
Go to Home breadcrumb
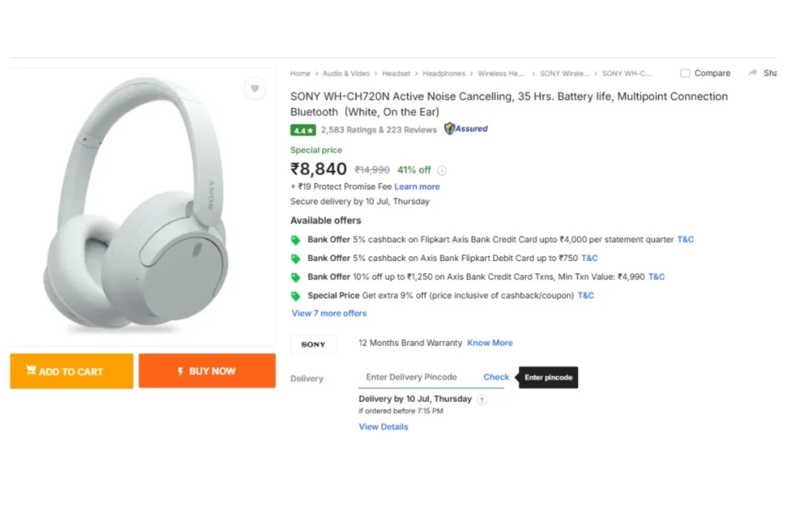(300, 74)
